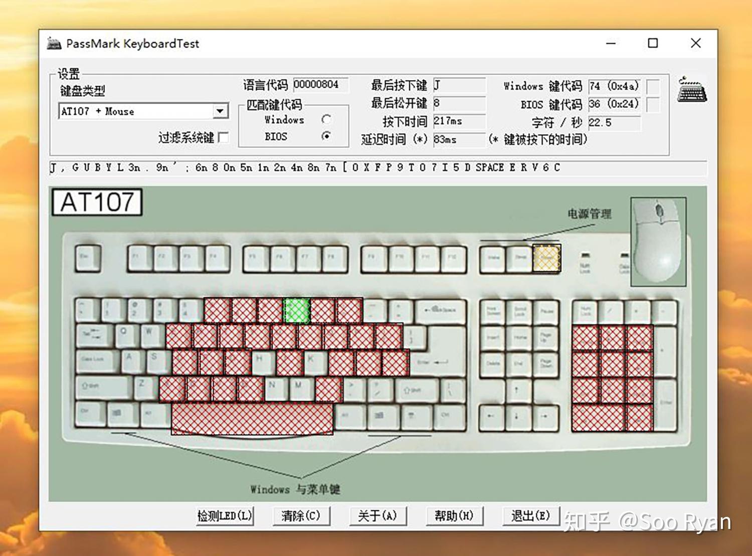Click the yellow-hatched Power key

[546, 258]
